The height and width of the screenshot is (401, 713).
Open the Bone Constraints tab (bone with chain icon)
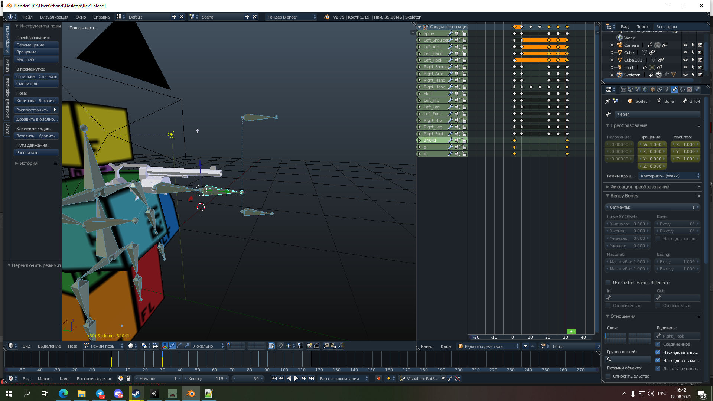click(683, 89)
